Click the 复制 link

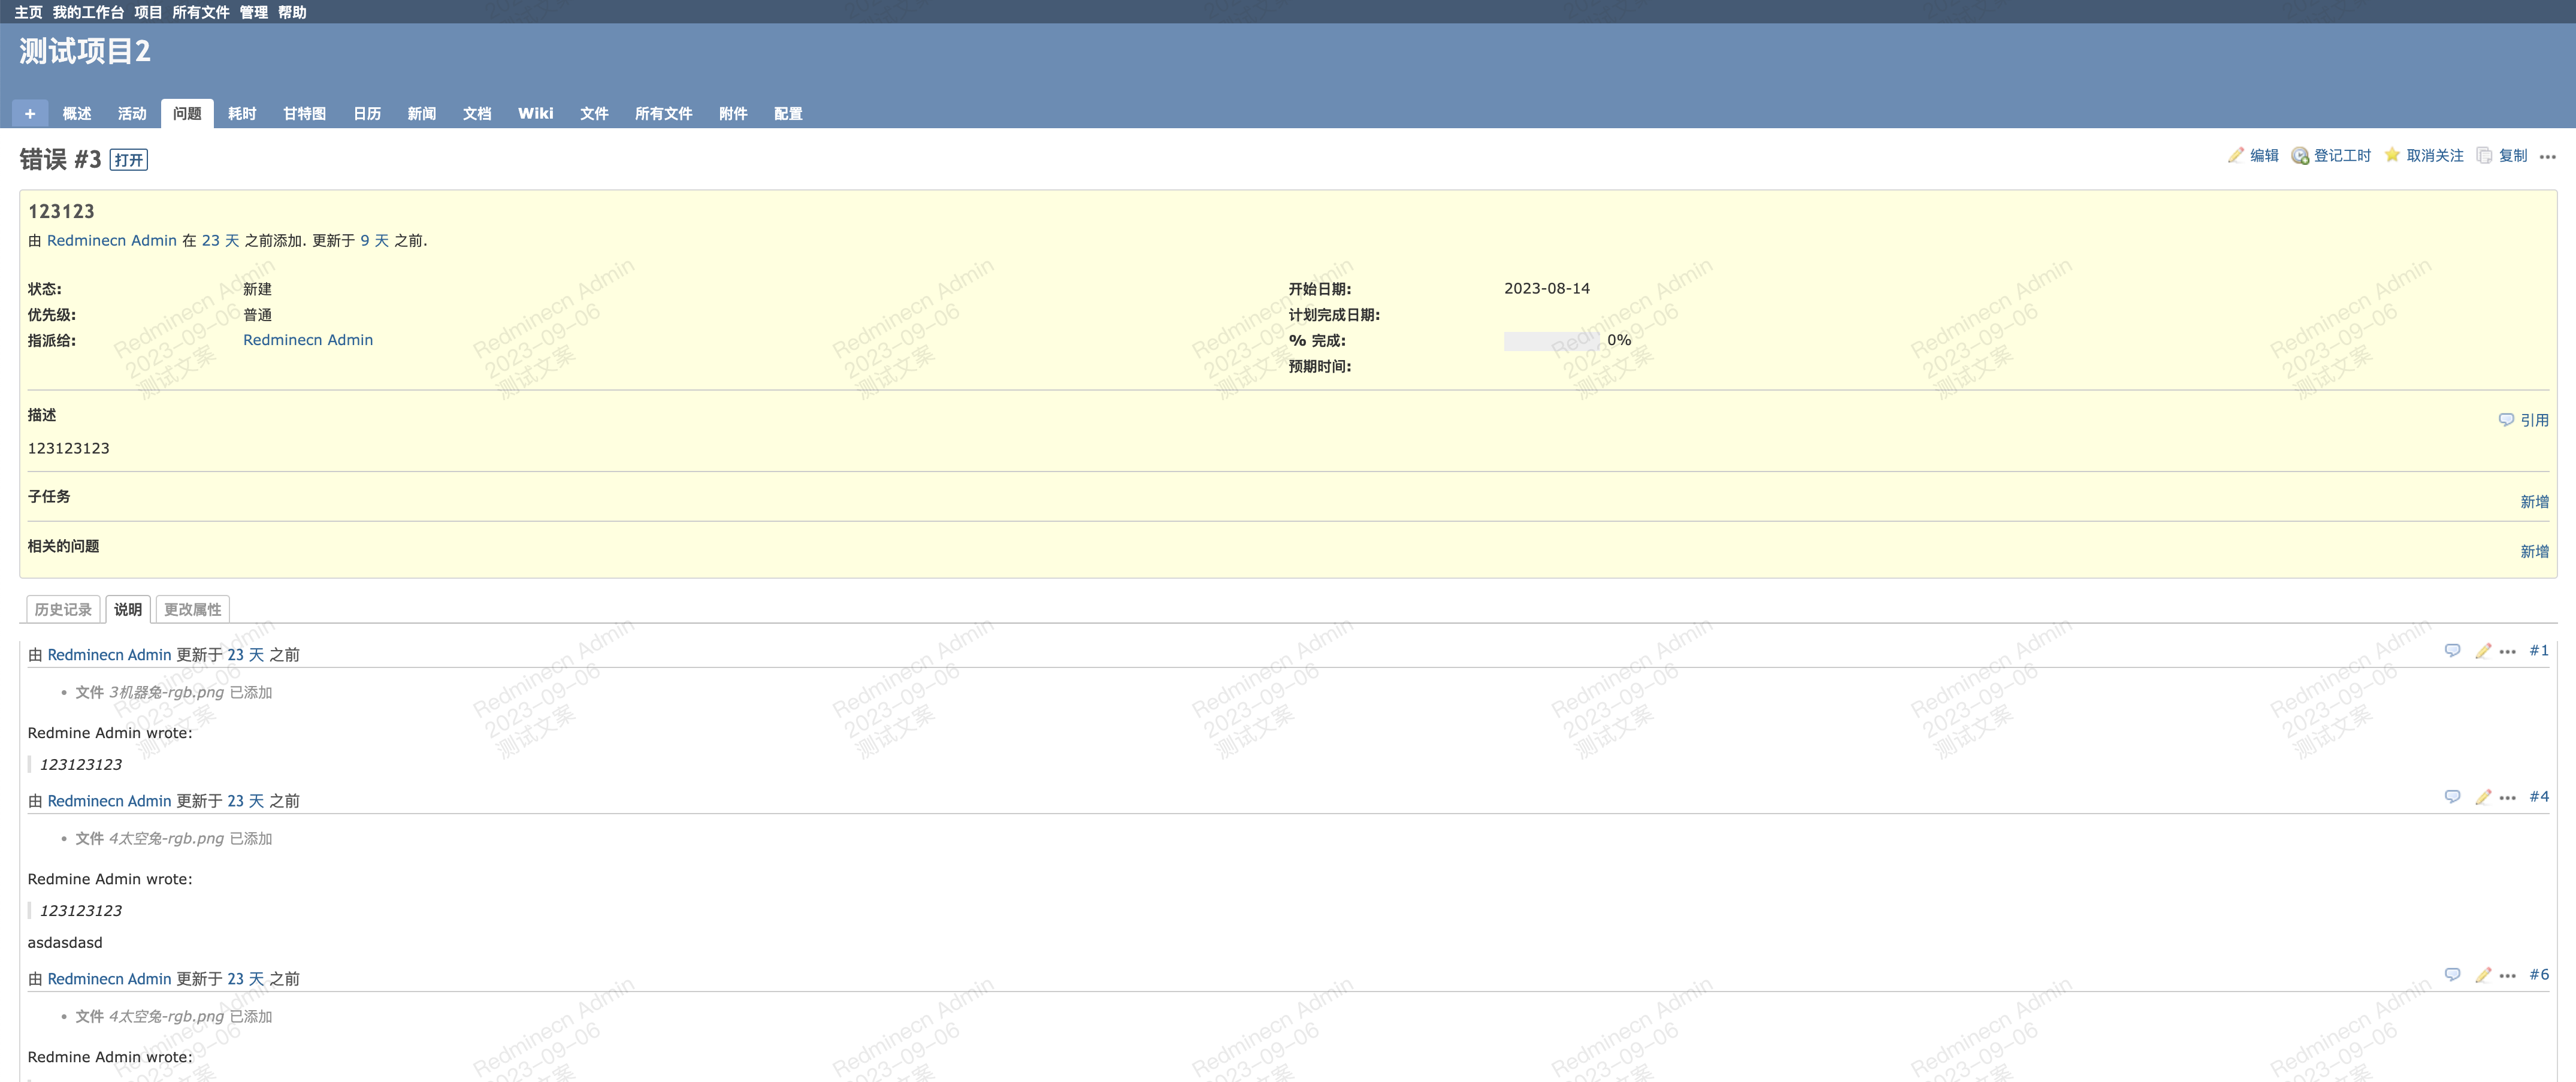pos(2513,155)
